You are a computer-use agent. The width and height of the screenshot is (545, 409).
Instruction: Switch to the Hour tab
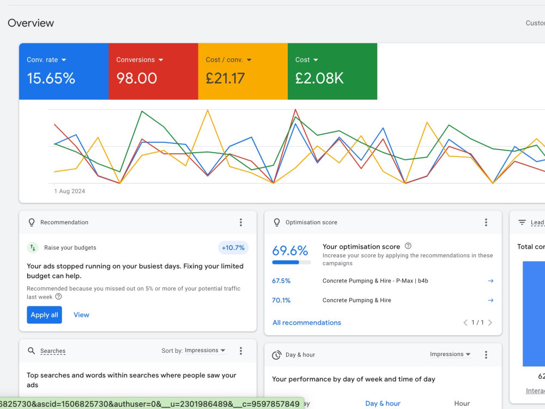pos(462,404)
